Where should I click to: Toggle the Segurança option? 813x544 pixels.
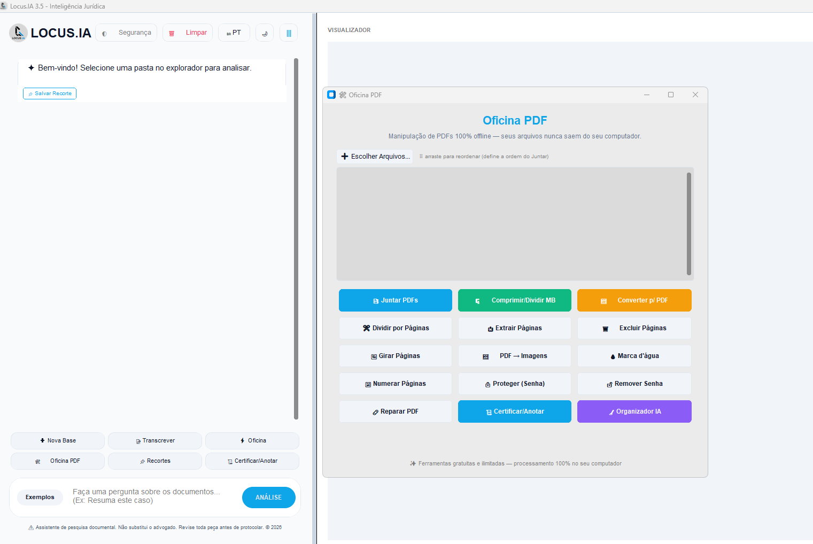126,33
